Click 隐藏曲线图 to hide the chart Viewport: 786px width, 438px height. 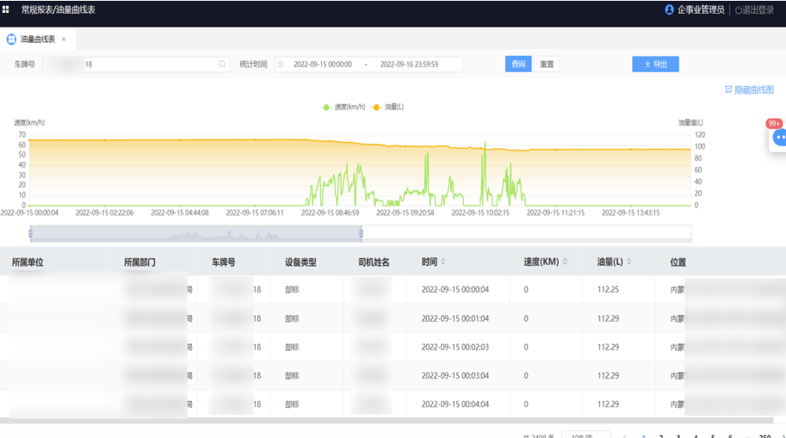pyautogui.click(x=749, y=89)
